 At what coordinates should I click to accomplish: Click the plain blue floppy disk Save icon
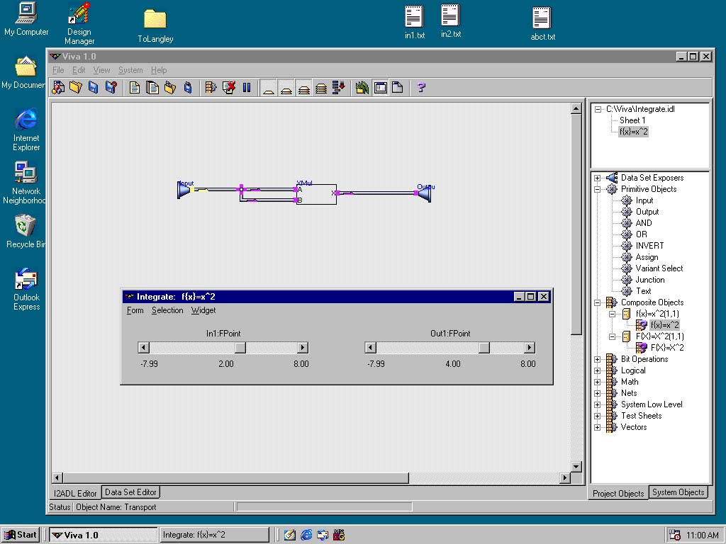coord(94,88)
